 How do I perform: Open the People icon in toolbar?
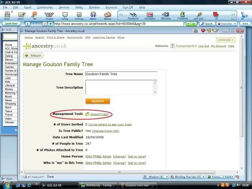pyautogui.click(x=49, y=16)
